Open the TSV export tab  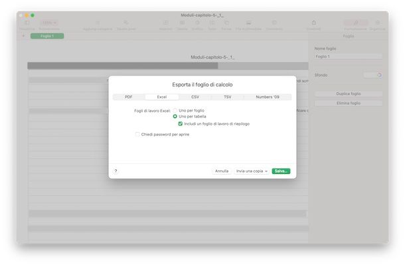tap(227, 97)
